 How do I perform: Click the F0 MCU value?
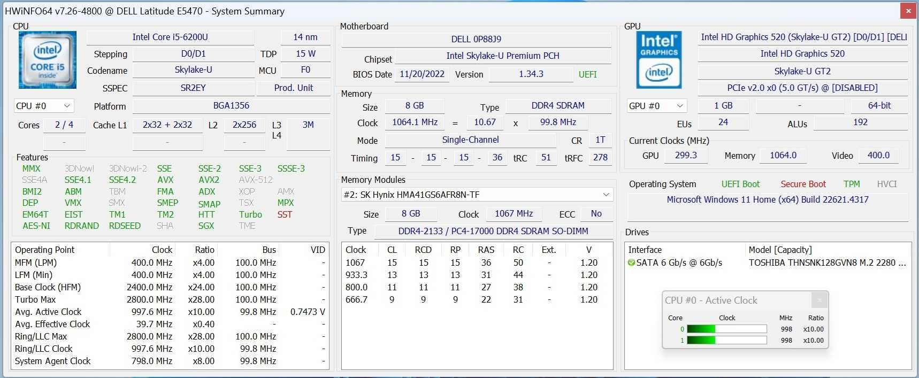click(305, 70)
